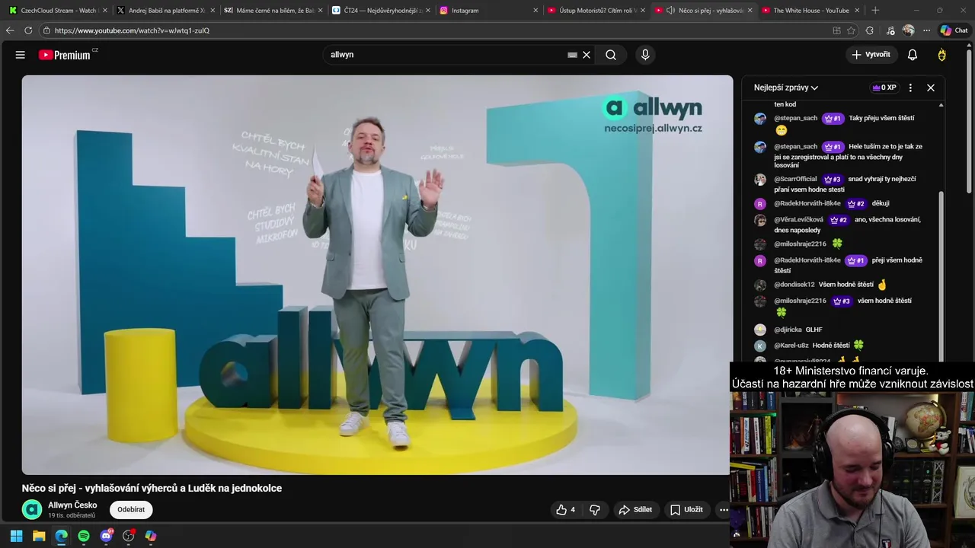Click chat author @djiricka
975x548 pixels.
(x=788, y=330)
